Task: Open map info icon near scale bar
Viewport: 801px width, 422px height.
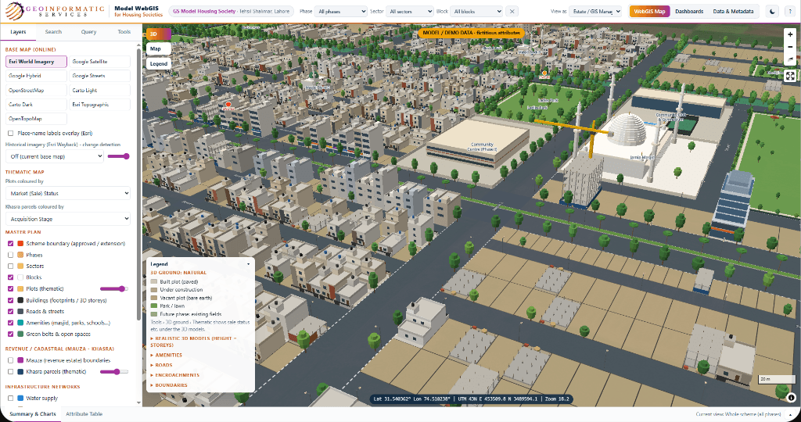Action: (792, 398)
